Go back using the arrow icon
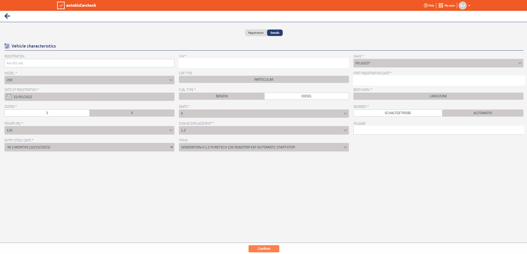The height and width of the screenshot is (254, 527). click(x=7, y=16)
